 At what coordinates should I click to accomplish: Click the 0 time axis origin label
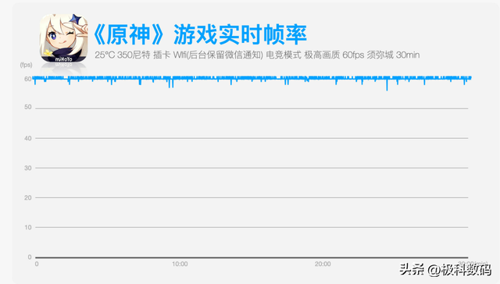pos(37,264)
